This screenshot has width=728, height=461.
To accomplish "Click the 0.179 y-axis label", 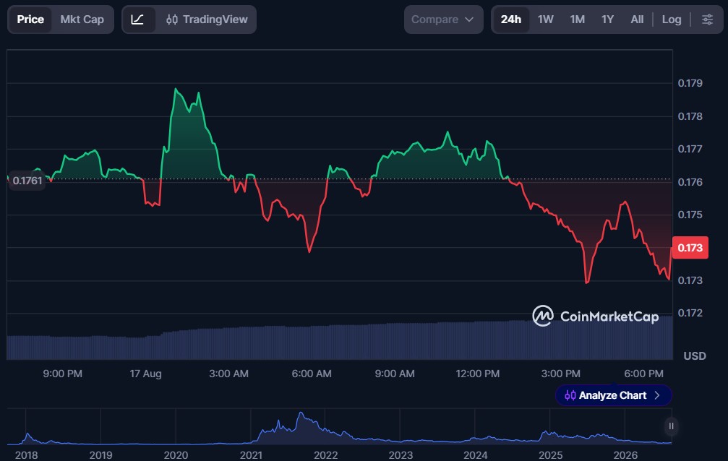I will pyautogui.click(x=690, y=83).
